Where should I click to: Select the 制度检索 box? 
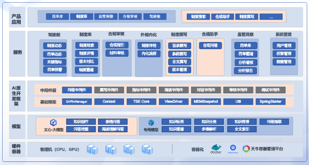[87, 45]
